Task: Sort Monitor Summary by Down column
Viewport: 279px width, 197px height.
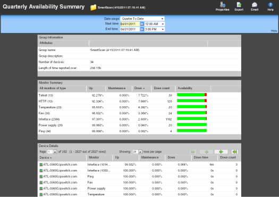Action: [x=139, y=88]
